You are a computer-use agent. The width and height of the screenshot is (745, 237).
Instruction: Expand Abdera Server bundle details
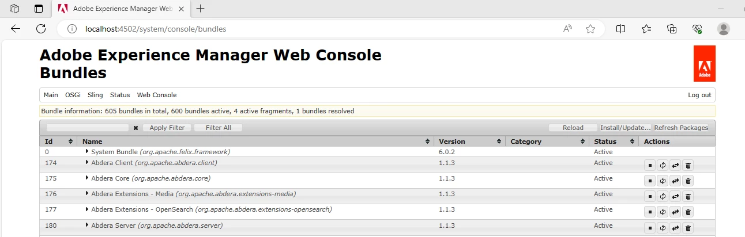click(87, 225)
